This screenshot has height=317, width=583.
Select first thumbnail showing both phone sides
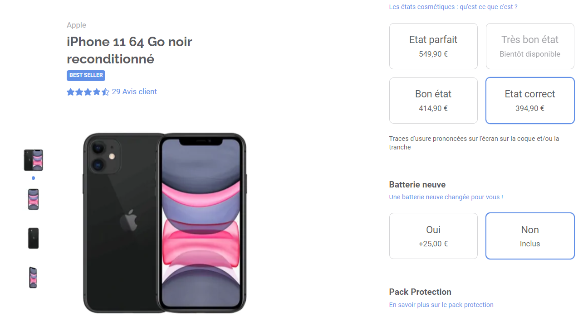[33, 160]
